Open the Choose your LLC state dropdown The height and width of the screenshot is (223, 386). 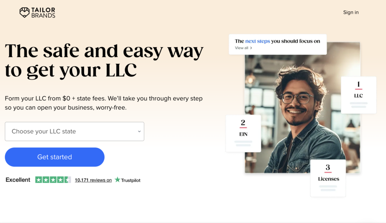click(75, 131)
